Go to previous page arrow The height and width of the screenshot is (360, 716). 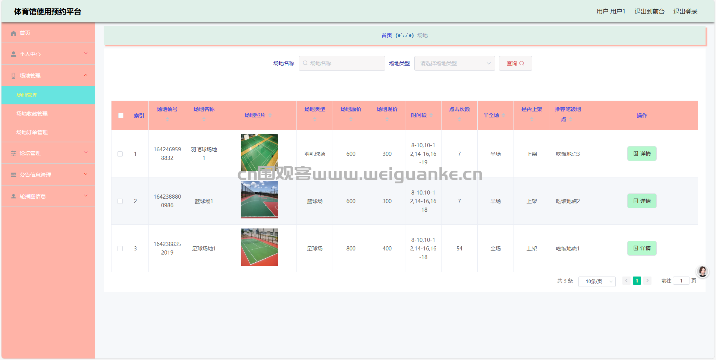click(626, 281)
